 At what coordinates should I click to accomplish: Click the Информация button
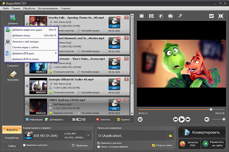click(x=34, y=120)
